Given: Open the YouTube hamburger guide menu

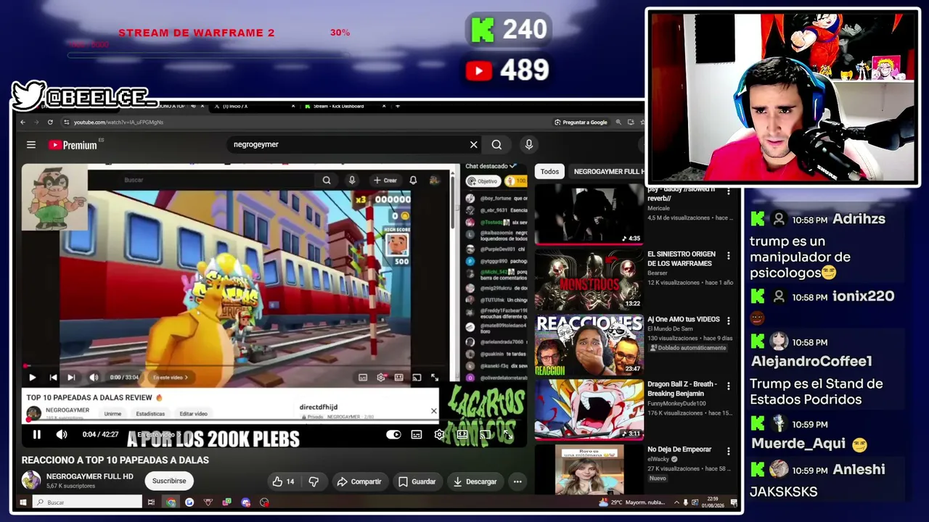Looking at the screenshot, I should click(x=31, y=145).
